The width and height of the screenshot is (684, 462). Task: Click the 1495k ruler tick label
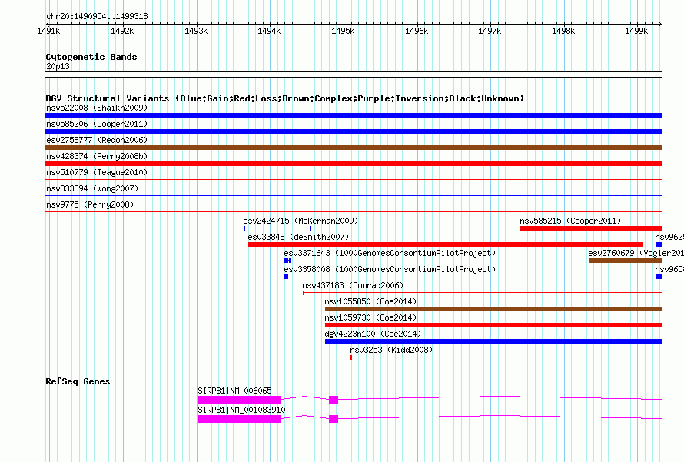pos(343,31)
